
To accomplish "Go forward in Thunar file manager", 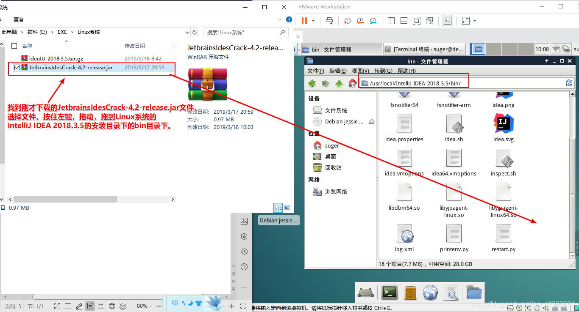I will pos(326,83).
